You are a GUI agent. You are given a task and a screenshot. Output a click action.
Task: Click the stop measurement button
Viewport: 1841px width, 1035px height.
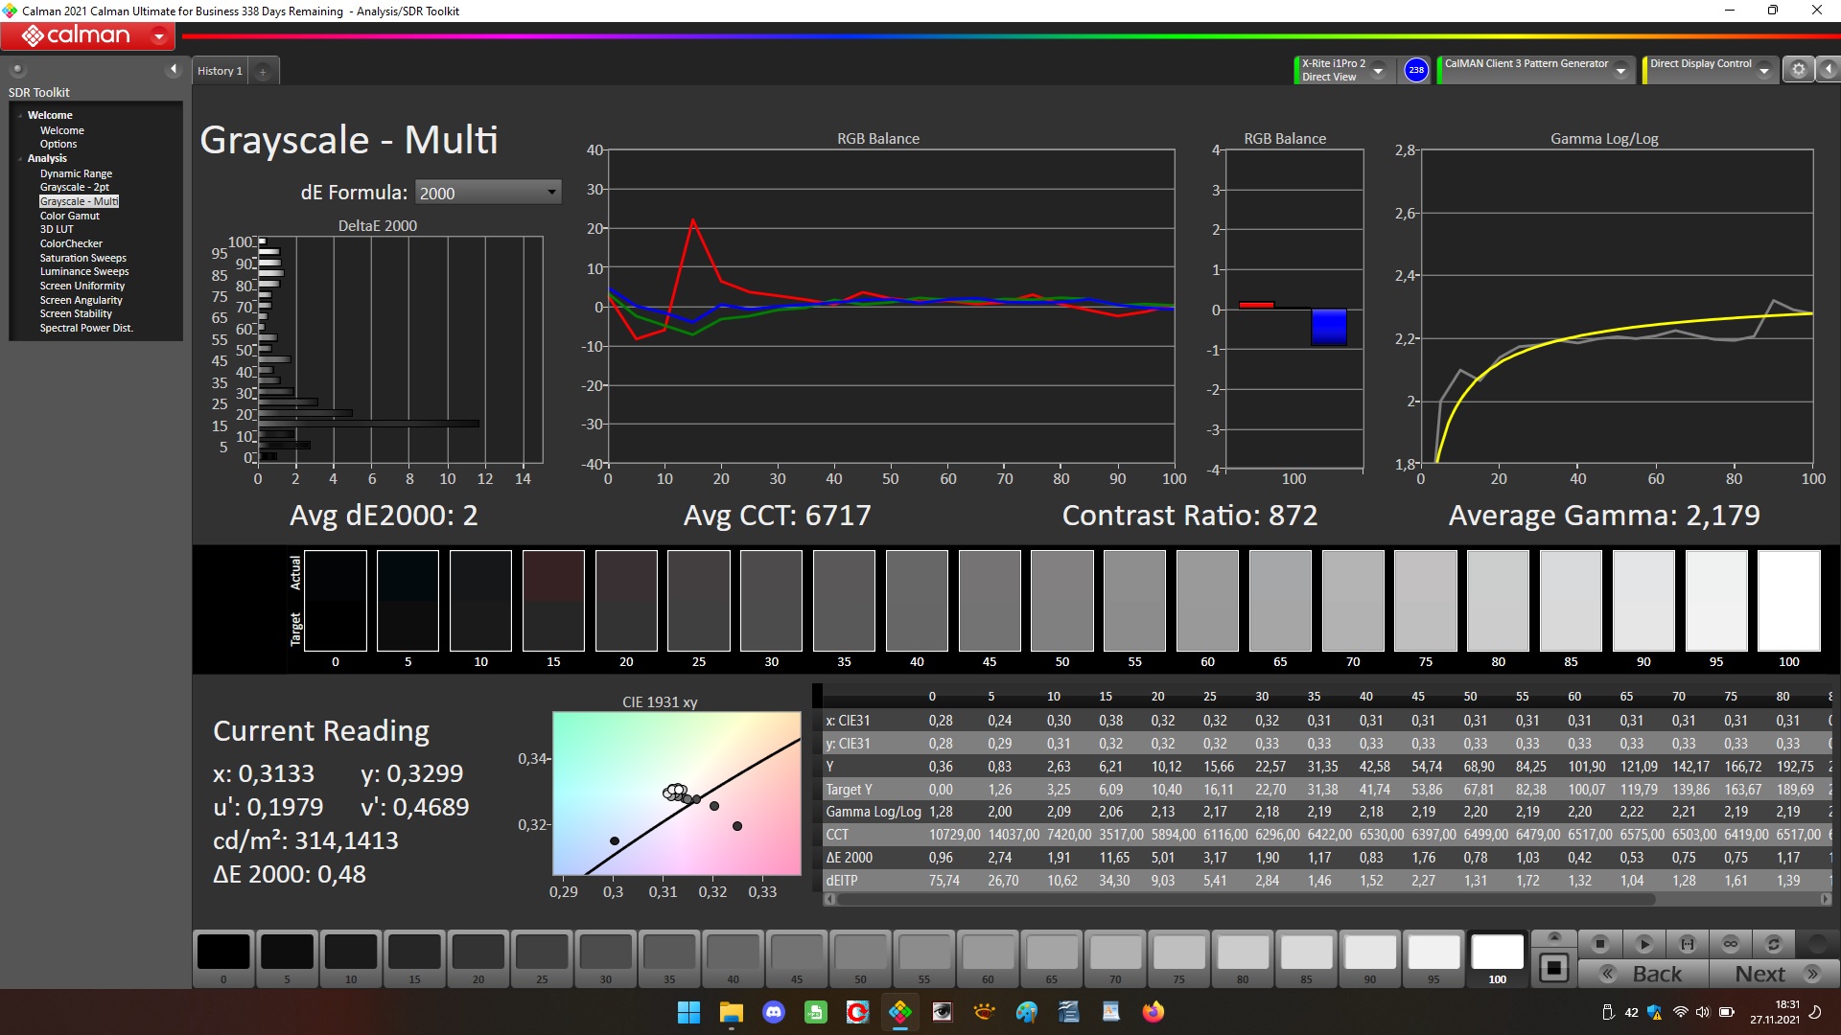pyautogui.click(x=1599, y=944)
